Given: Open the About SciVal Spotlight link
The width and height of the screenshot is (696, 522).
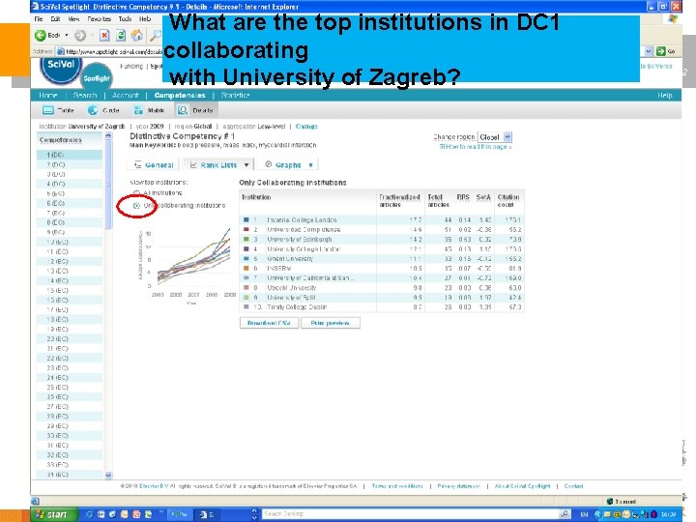Looking at the screenshot, I should pyautogui.click(x=522, y=486).
